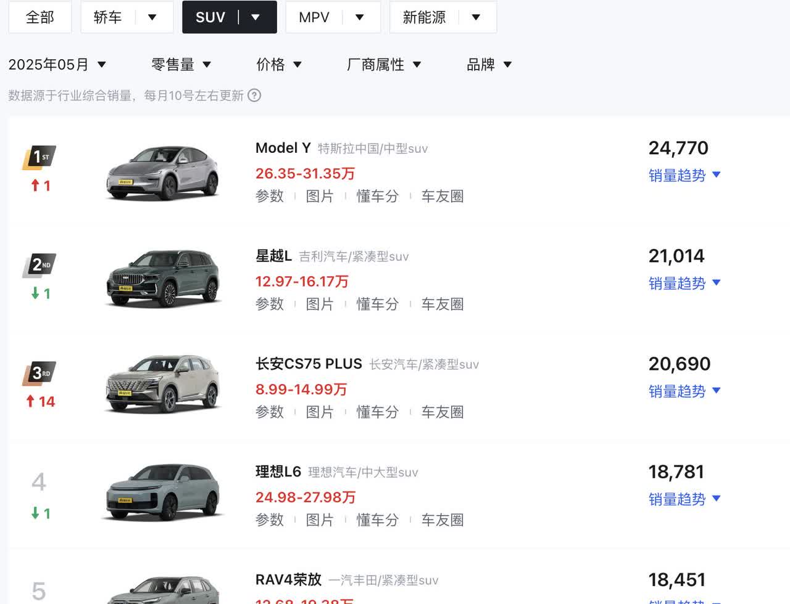
Task: Open the 星越L title link
Action: point(273,256)
